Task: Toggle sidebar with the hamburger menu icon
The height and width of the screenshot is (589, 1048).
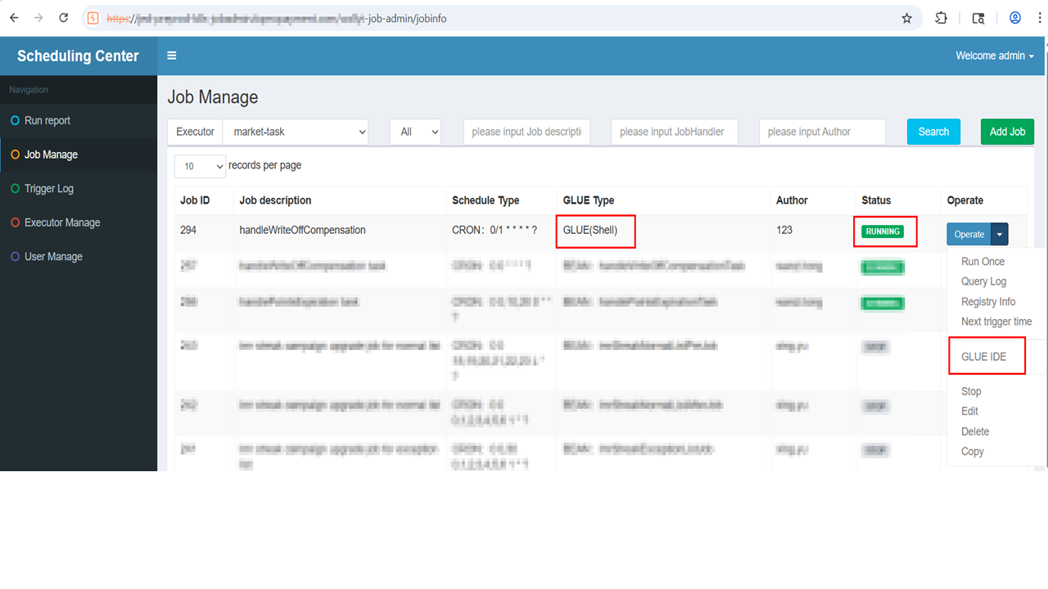Action: (x=172, y=56)
